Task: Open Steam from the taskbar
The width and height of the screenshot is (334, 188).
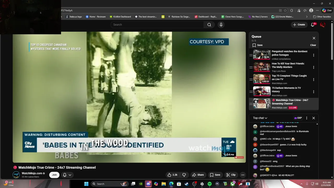Action: point(187,184)
